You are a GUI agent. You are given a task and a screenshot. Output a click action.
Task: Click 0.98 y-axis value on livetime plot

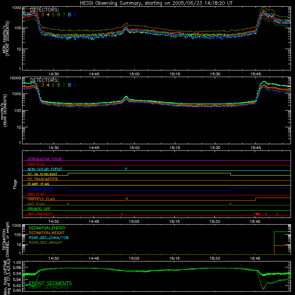tap(17, 267)
